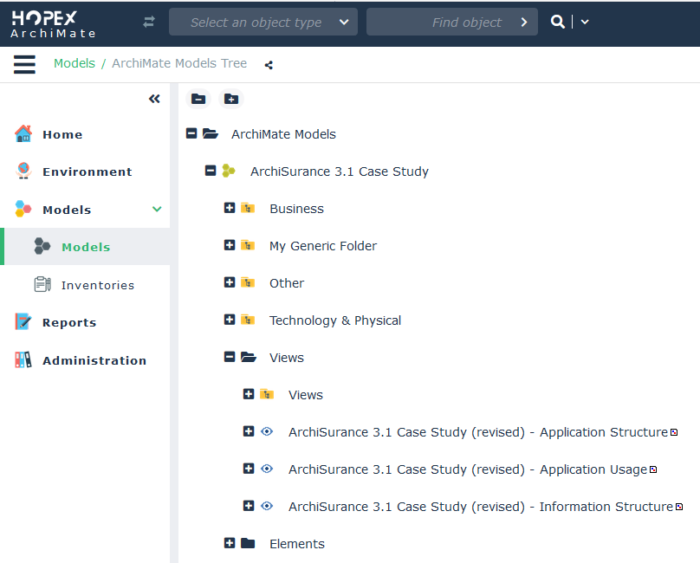Open the hamburger main menu
Screen dimensions: 700x563
24,64
